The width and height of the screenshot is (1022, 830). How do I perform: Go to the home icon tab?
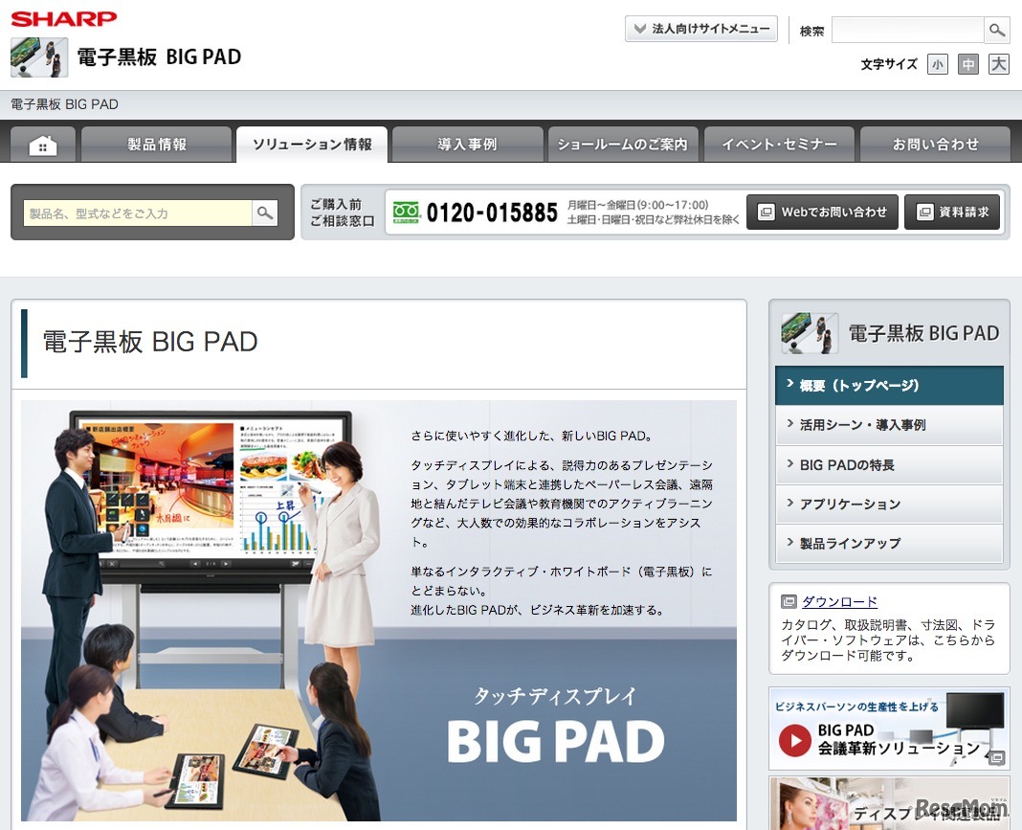point(43,145)
